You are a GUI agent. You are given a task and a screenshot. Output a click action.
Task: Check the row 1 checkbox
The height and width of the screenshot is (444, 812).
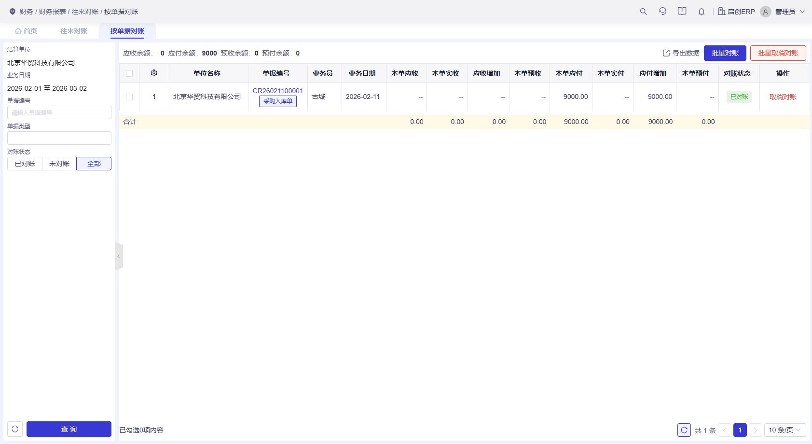click(x=129, y=97)
